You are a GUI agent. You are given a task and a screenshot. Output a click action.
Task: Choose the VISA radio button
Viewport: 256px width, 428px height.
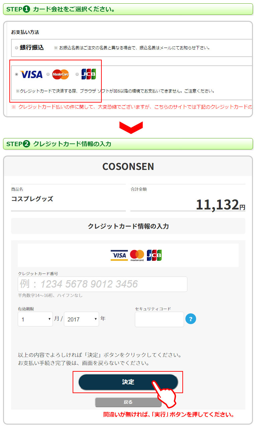click(17, 74)
